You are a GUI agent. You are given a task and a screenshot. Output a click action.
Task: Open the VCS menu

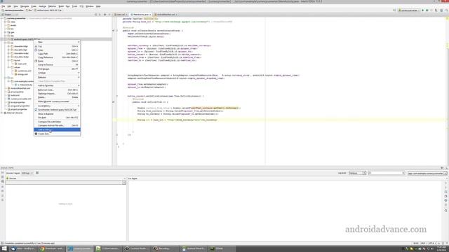[x=81, y=6]
